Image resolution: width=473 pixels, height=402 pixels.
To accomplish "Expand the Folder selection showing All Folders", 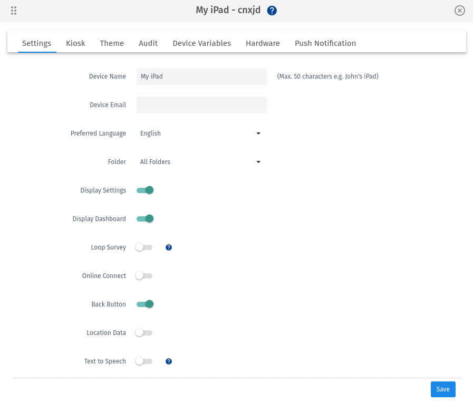I will pyautogui.click(x=200, y=162).
